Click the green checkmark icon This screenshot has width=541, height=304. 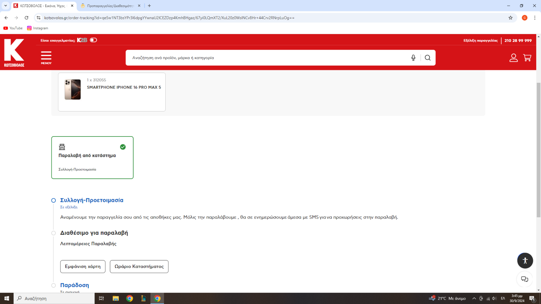(123, 147)
